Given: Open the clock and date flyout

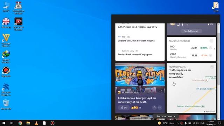Looking at the screenshot, I should point(211,123).
